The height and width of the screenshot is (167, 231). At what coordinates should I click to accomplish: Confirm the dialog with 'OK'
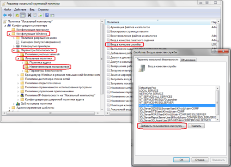[182, 160]
